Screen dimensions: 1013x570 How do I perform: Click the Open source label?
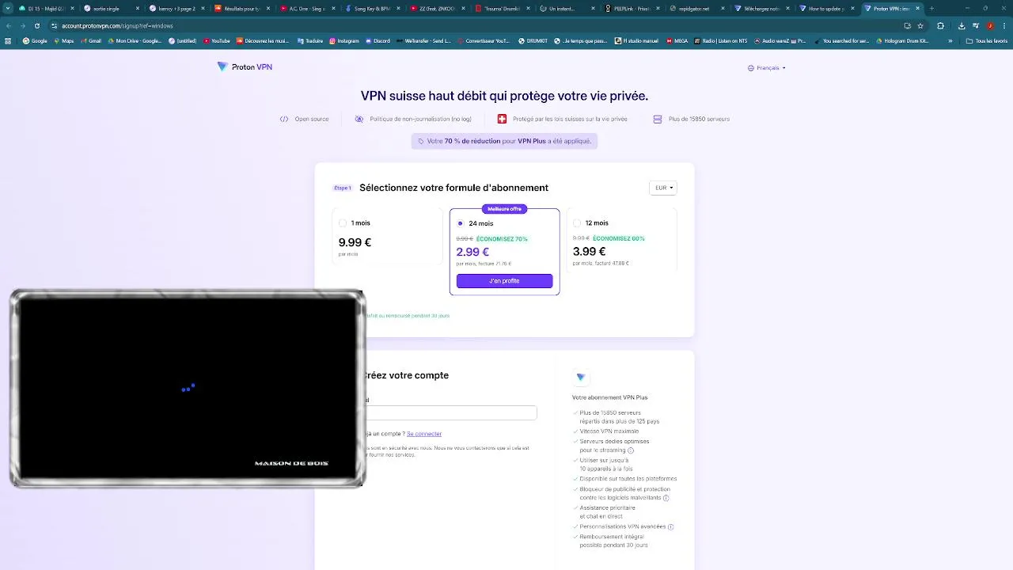coord(312,119)
